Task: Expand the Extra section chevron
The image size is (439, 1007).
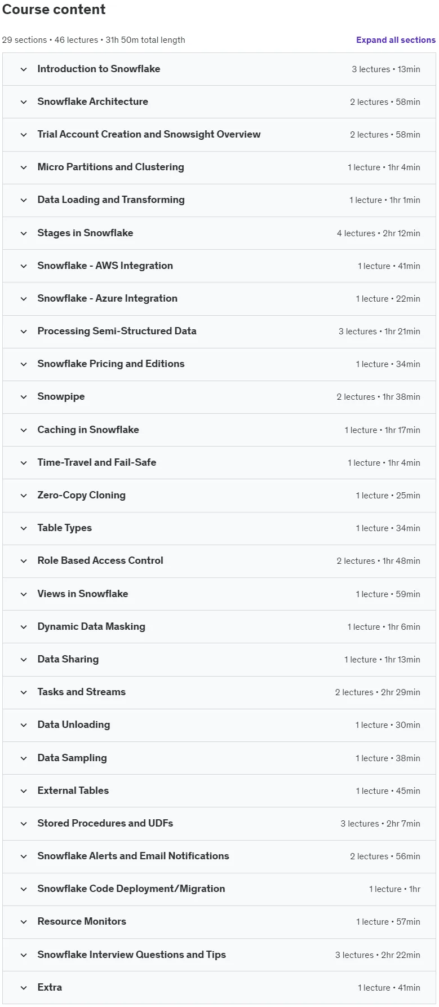Action: tap(24, 988)
